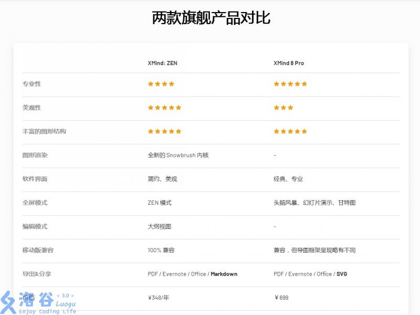Select the XMind: ZEN column header
This screenshot has width=420, height=315.
coord(162,63)
